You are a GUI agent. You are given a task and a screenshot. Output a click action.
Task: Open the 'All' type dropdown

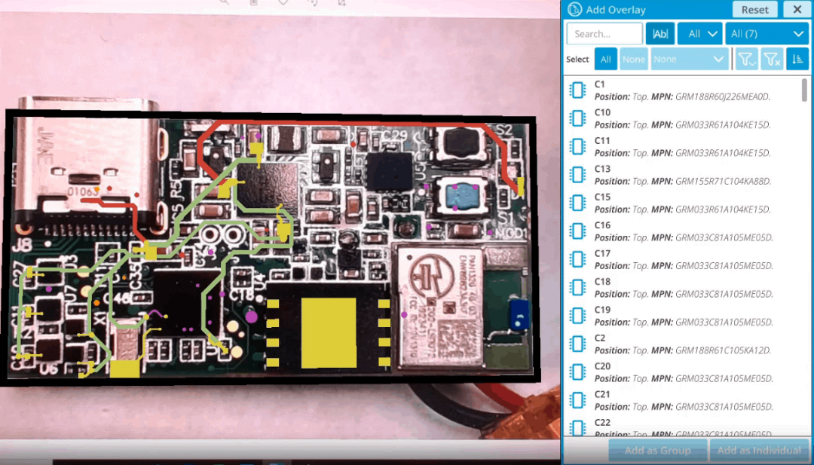coord(699,34)
